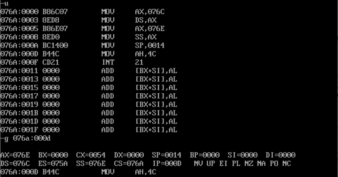The image size is (338, 177).
Task: Click the CX=0054 register value
Action: 91,155
